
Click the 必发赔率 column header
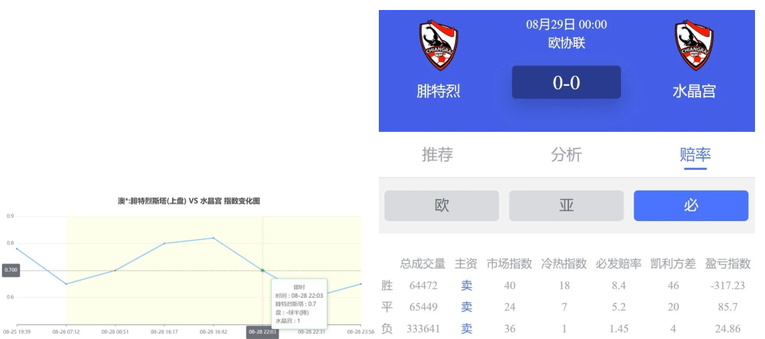tap(618, 263)
